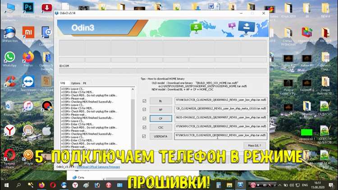Click the USERDATA file path field

[221, 136]
